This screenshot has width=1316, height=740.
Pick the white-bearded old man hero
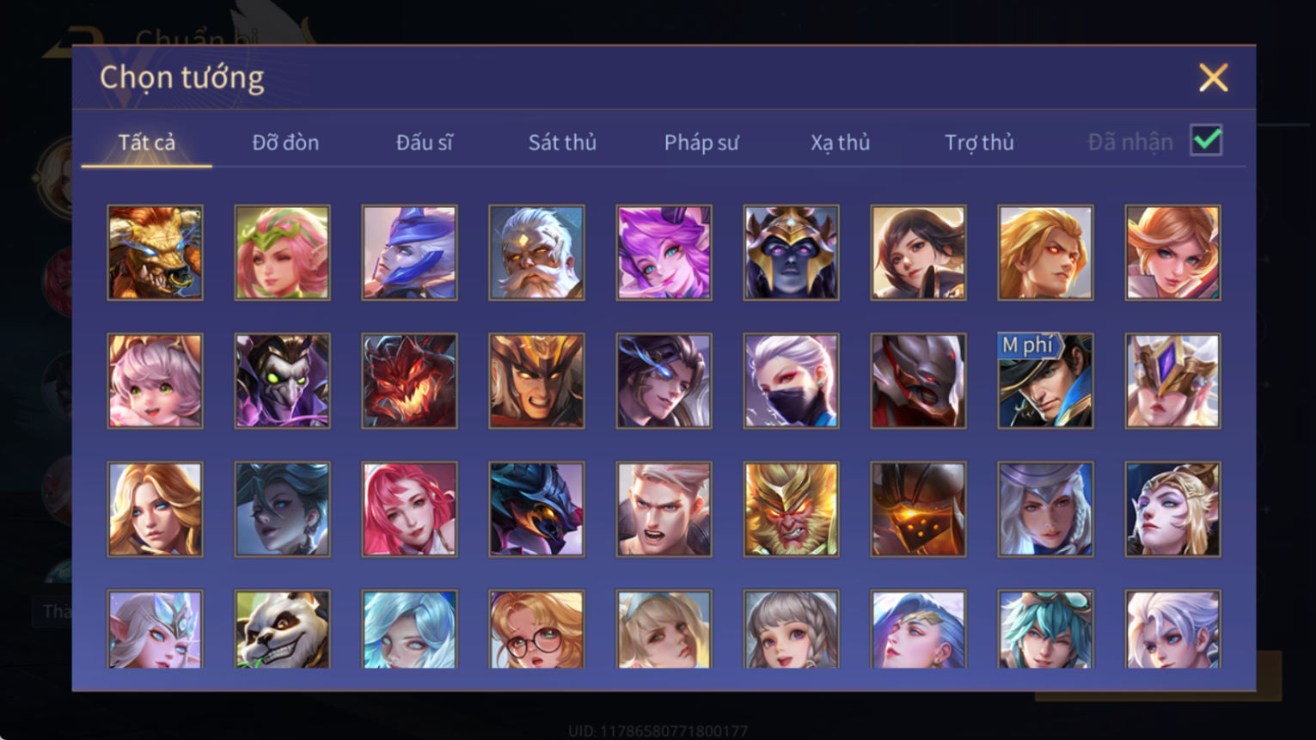click(x=536, y=253)
